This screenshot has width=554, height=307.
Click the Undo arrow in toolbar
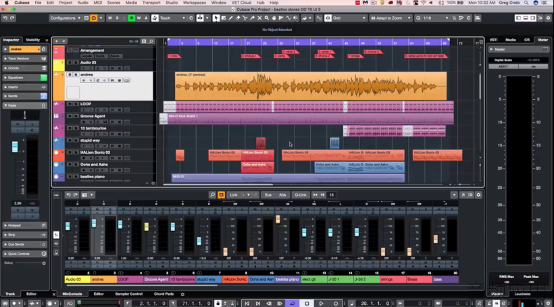click(5, 18)
